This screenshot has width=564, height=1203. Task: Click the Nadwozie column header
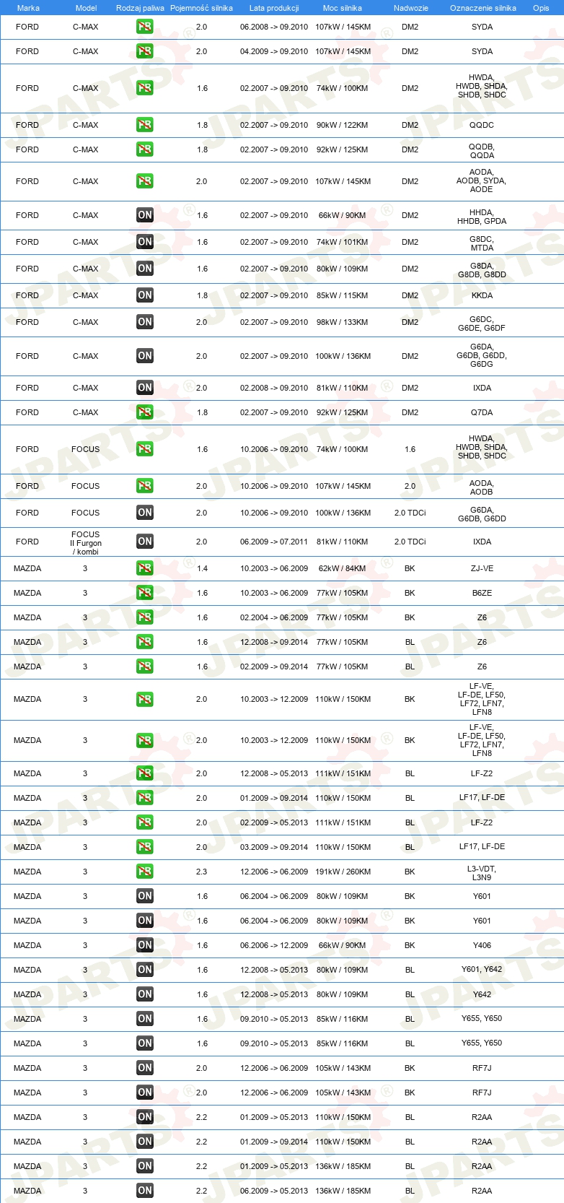pos(411,8)
